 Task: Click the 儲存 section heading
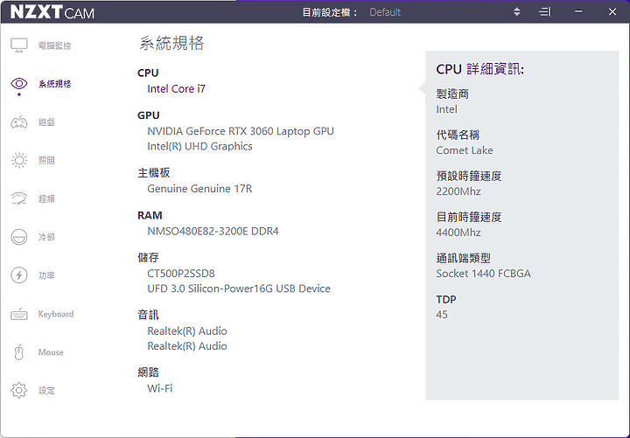(148, 258)
